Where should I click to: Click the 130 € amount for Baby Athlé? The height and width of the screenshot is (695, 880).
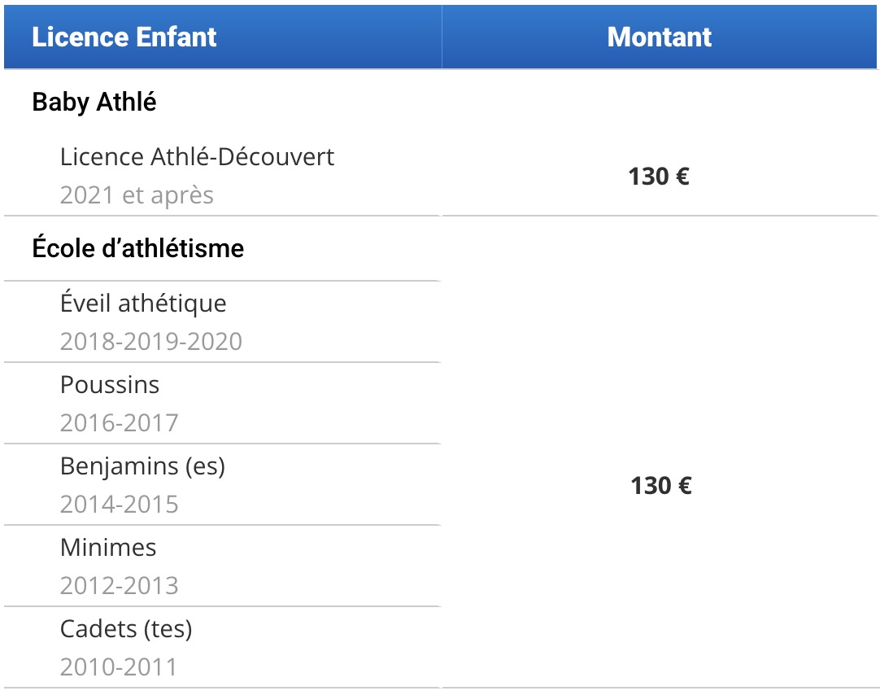(x=659, y=177)
